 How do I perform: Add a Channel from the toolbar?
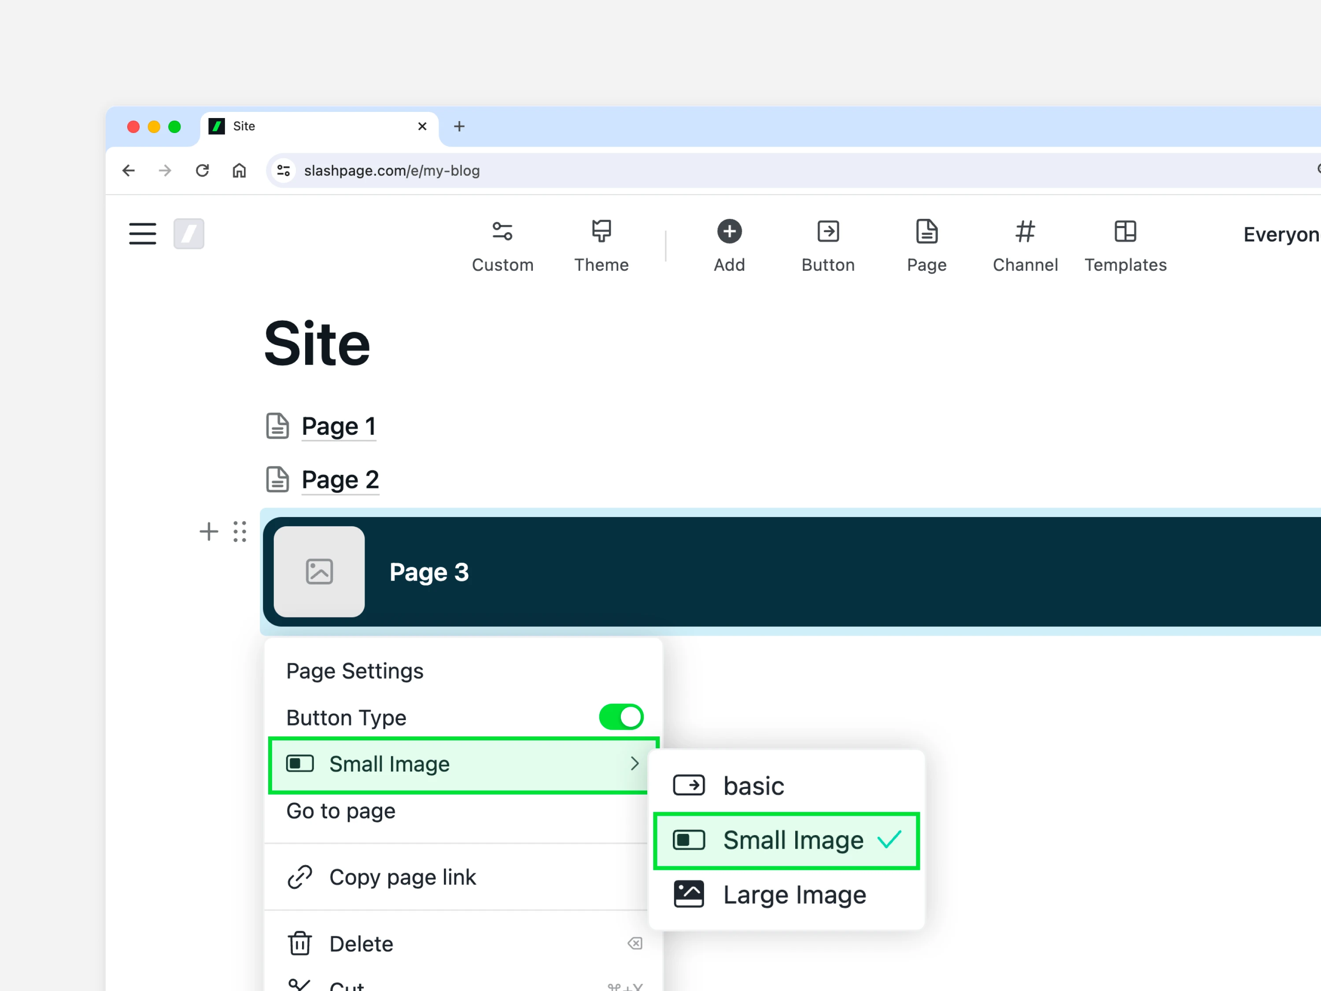click(1025, 246)
